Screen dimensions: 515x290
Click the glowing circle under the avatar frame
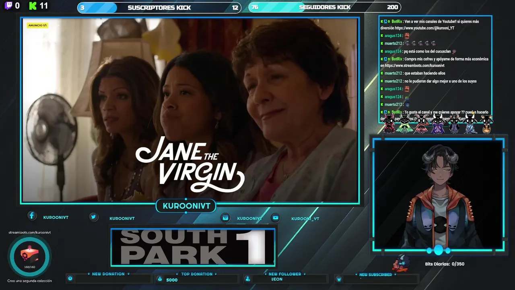[x=438, y=250]
